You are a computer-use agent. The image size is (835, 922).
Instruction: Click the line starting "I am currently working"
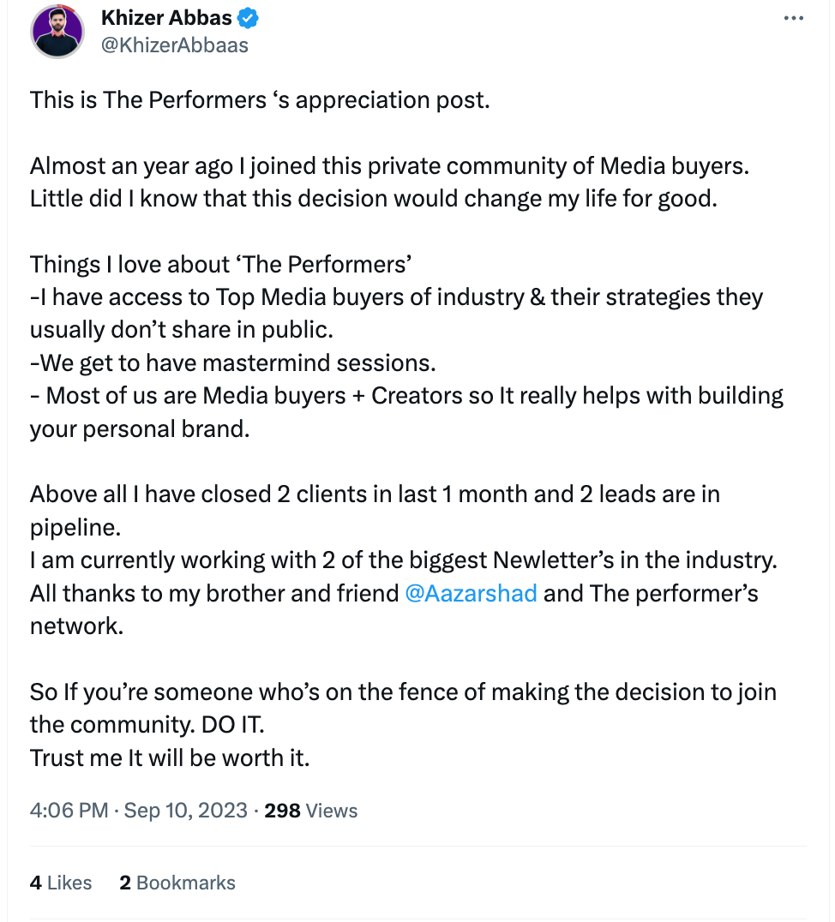point(403,560)
